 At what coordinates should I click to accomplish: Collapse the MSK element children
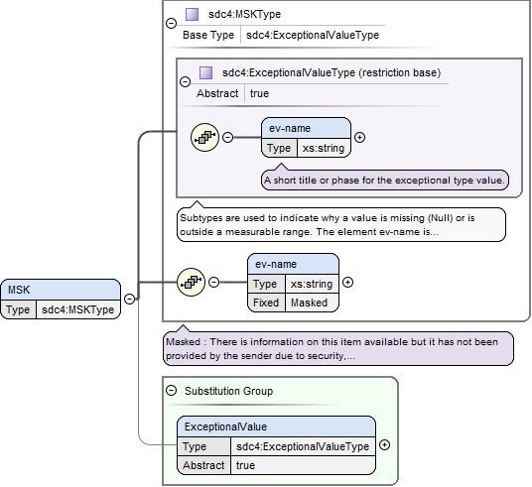point(129,299)
